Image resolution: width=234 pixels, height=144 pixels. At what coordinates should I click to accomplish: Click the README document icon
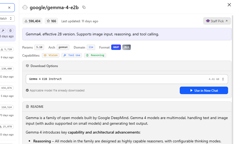tap(27, 106)
